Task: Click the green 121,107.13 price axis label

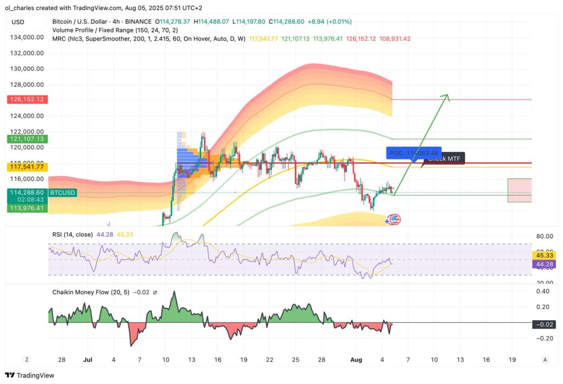Action: coord(26,139)
